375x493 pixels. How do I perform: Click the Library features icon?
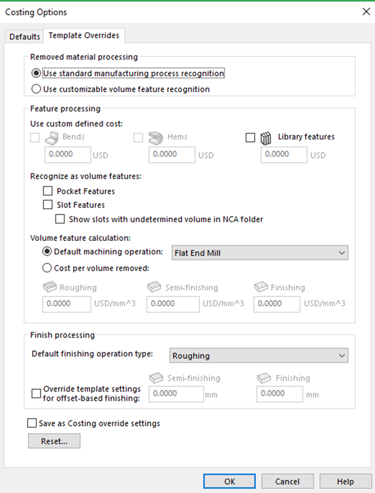pyautogui.click(x=266, y=138)
